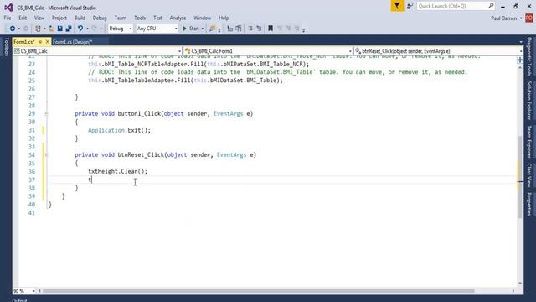Click the Application.Exit(); code line
The image size is (536, 302).
(119, 131)
